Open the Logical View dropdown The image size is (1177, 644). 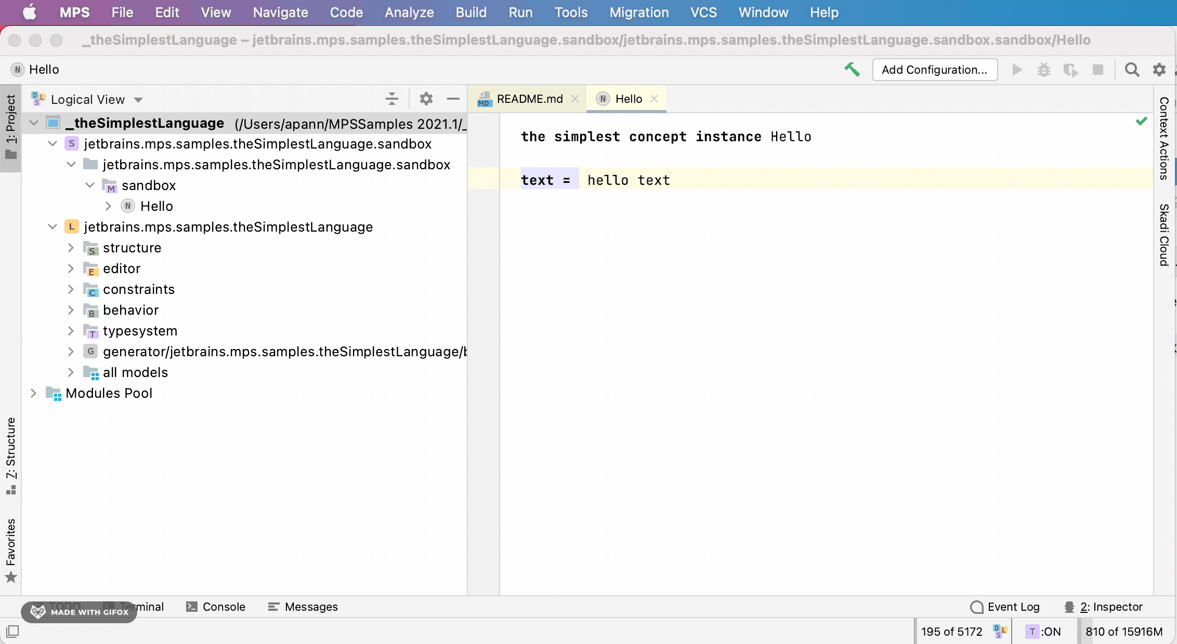(87, 99)
